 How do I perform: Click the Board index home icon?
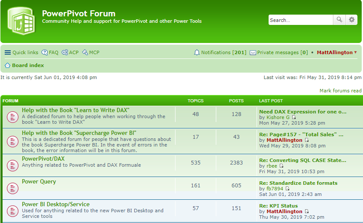[7, 65]
